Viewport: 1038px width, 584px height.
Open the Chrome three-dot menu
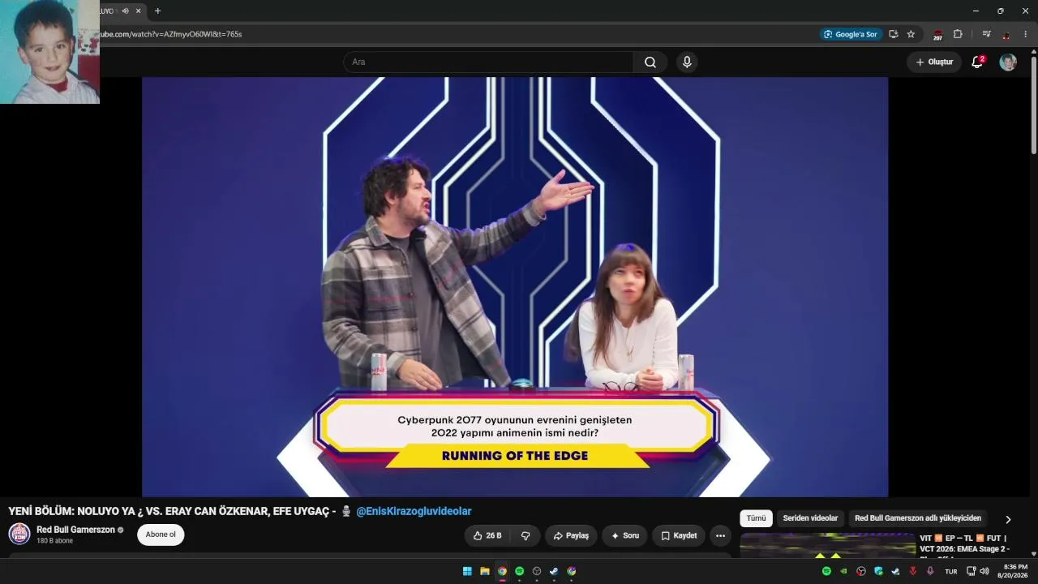(1026, 34)
